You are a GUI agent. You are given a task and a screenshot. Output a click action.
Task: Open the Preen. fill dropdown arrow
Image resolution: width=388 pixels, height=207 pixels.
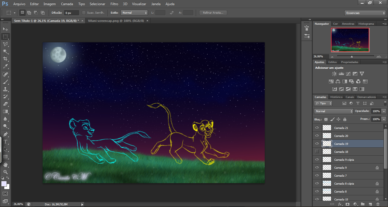click(384, 119)
